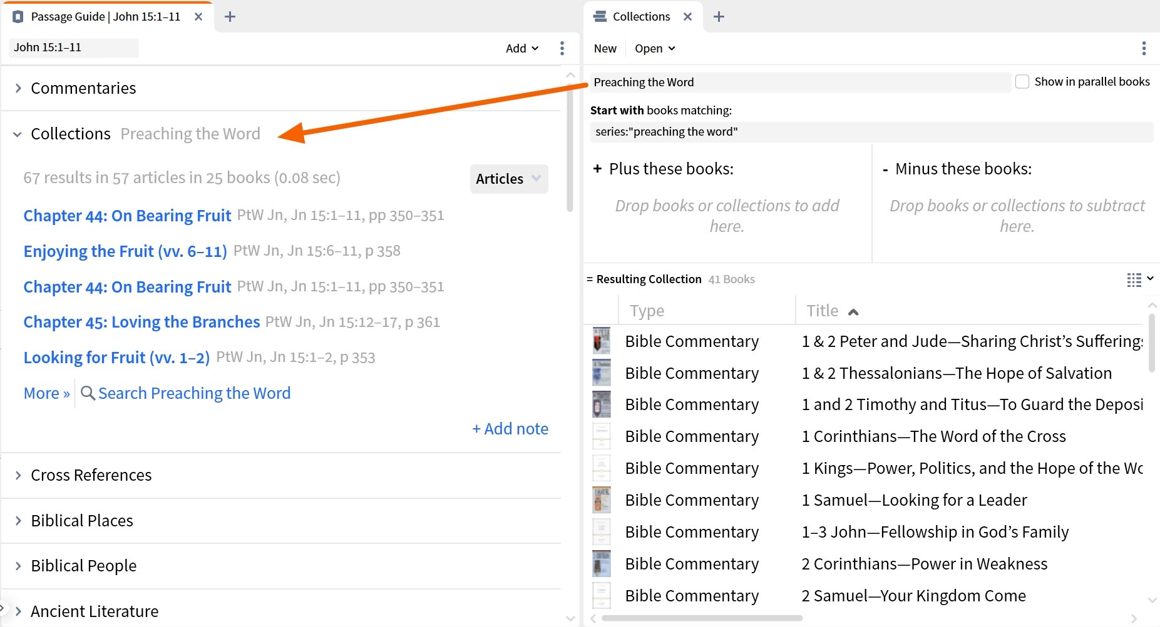Click cover thumbnail of 1 Samuel
Screen dimensions: 1160x627
(602, 500)
